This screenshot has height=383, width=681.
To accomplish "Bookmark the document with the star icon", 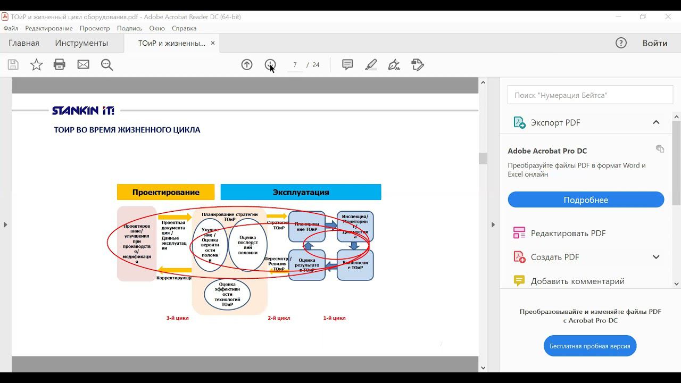I will [x=36, y=65].
